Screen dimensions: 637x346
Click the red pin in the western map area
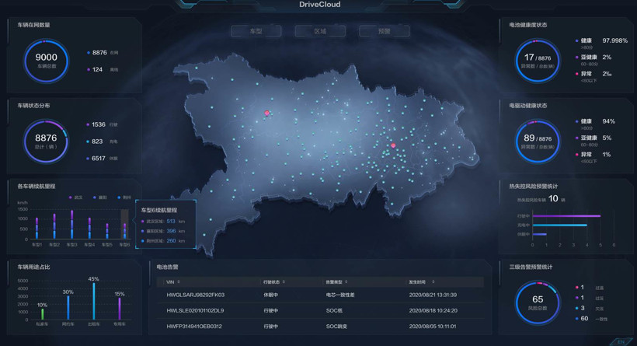point(267,113)
